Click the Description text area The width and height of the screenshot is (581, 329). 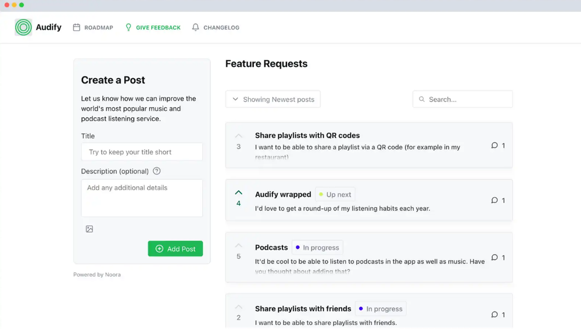pyautogui.click(x=142, y=198)
